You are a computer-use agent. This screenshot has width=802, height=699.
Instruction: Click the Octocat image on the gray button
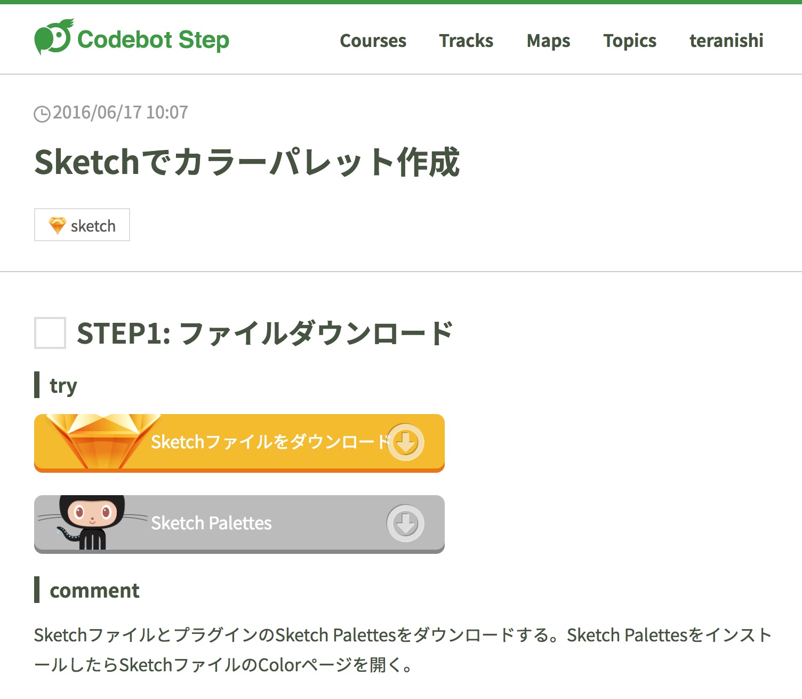(x=92, y=522)
